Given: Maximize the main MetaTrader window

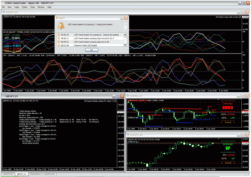Looking at the screenshot, I should (x=244, y=3).
